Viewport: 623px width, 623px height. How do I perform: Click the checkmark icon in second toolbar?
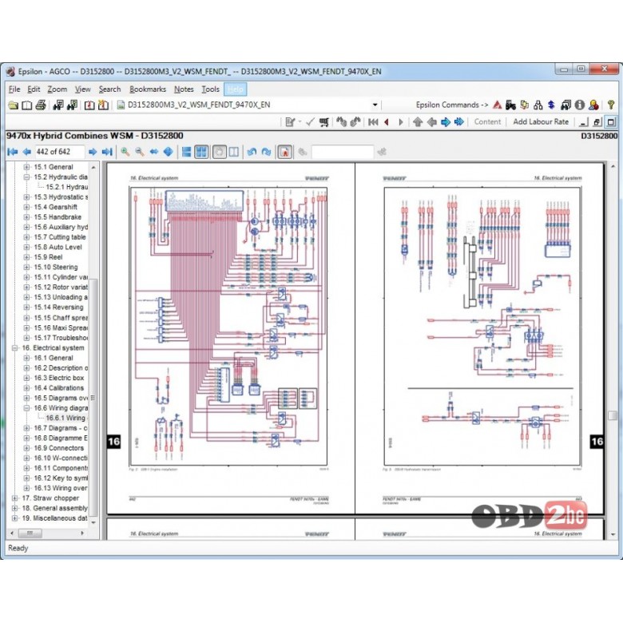311,122
